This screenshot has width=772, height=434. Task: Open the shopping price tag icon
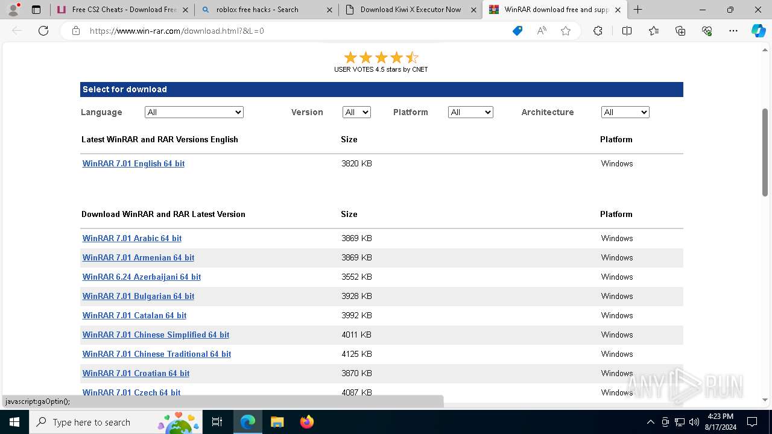(517, 31)
